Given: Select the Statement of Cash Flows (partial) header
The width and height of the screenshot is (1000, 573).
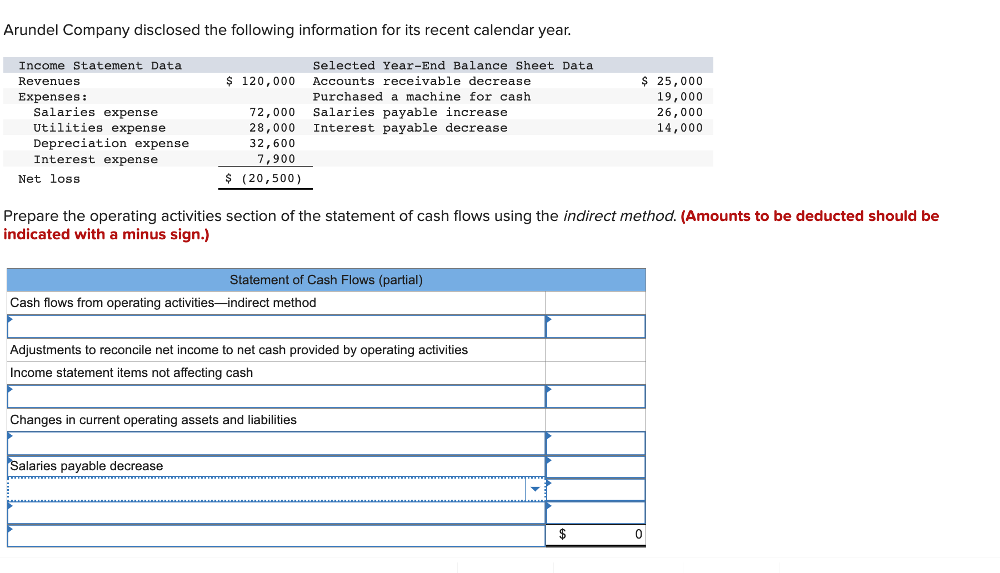Looking at the screenshot, I should click(x=326, y=280).
